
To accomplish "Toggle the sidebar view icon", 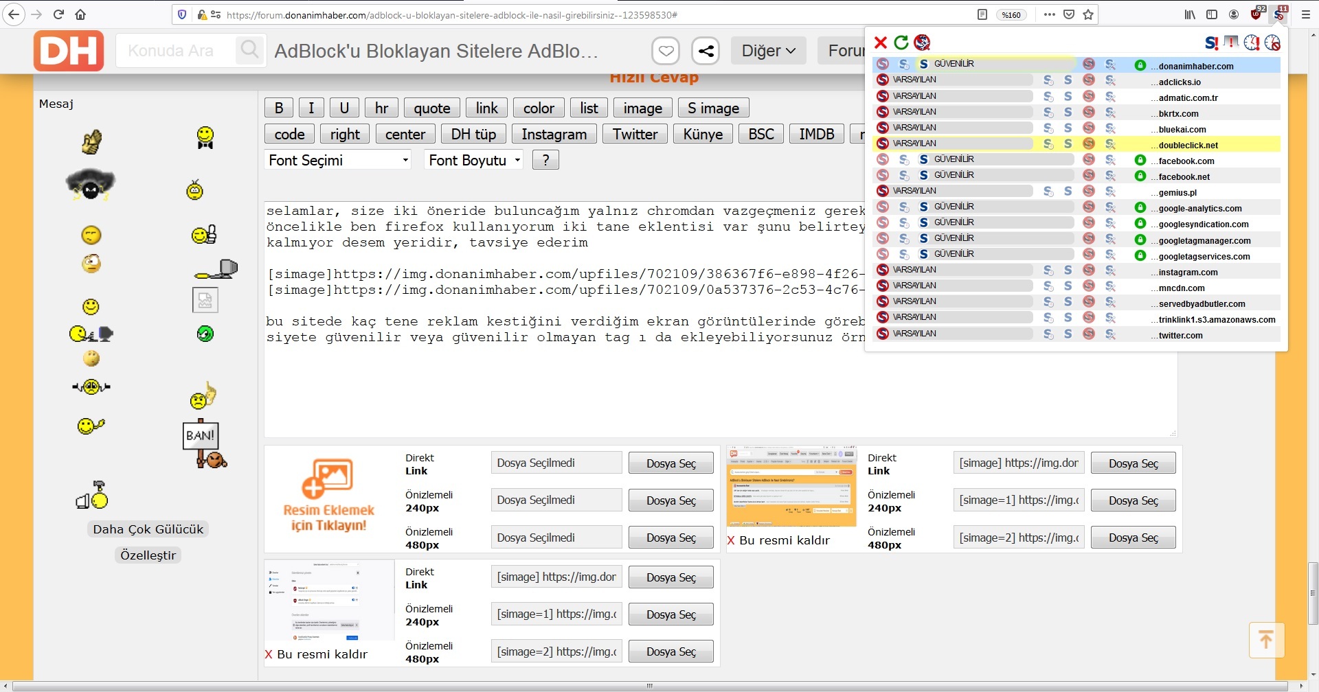I will [1212, 14].
